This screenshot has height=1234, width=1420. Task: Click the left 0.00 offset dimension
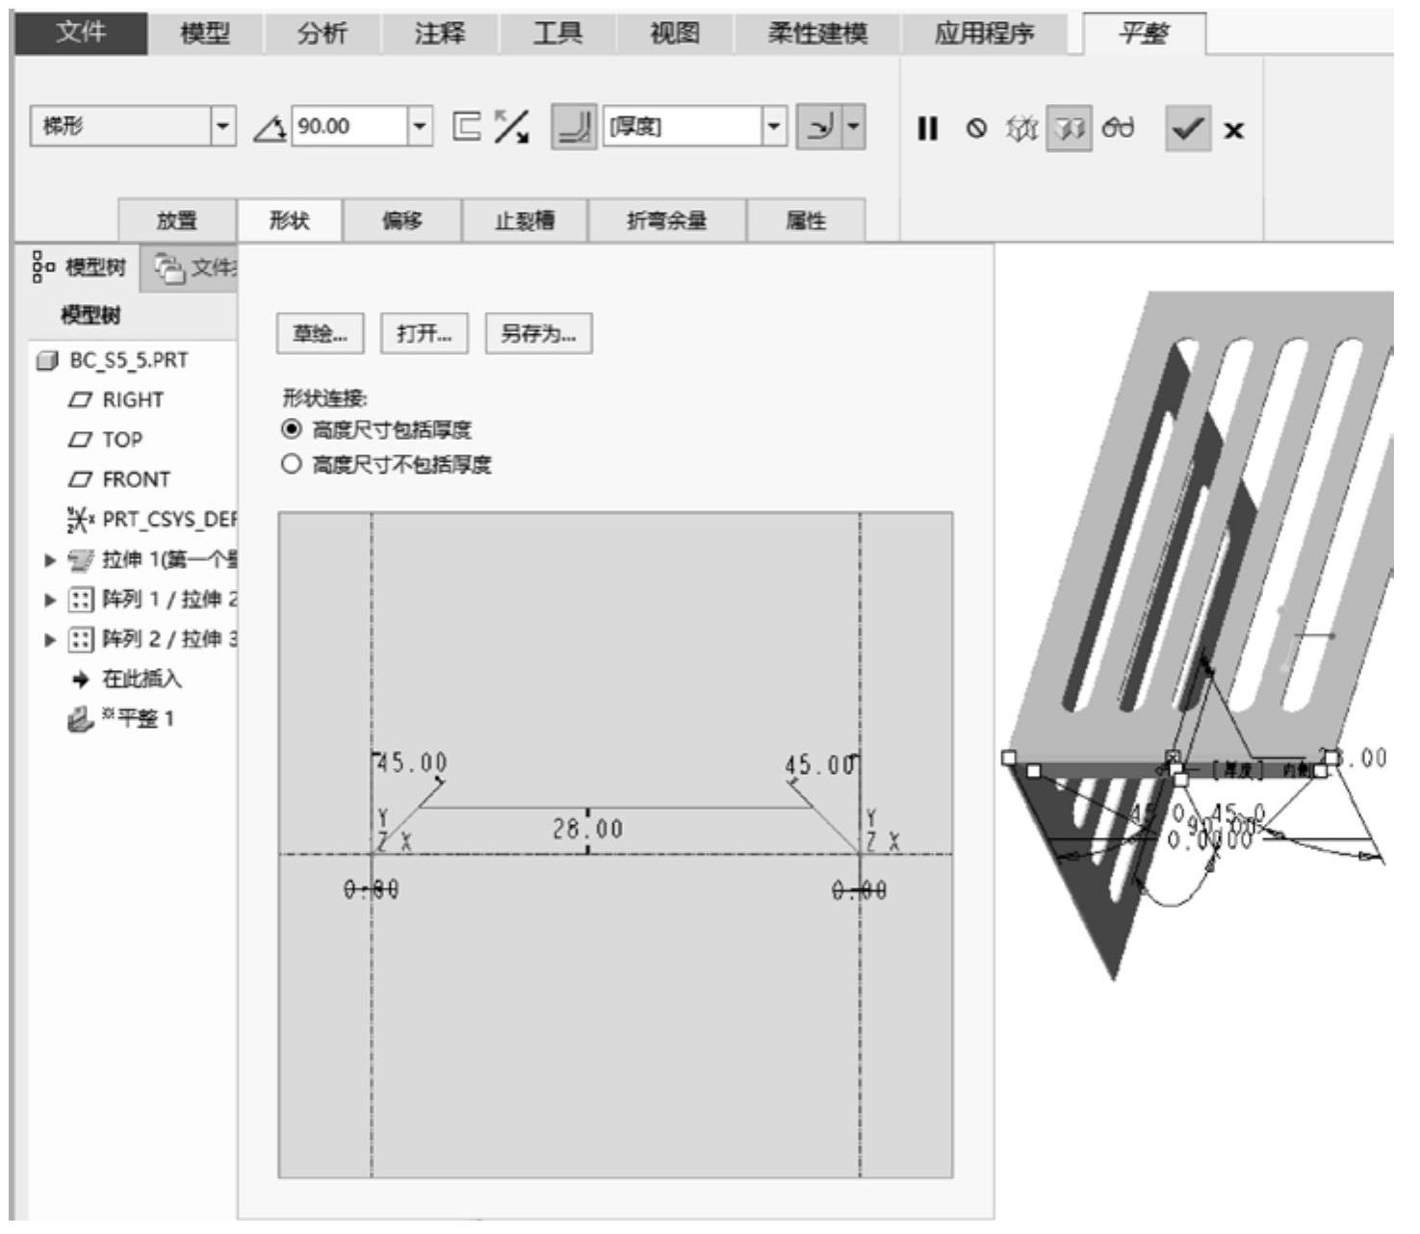click(372, 889)
